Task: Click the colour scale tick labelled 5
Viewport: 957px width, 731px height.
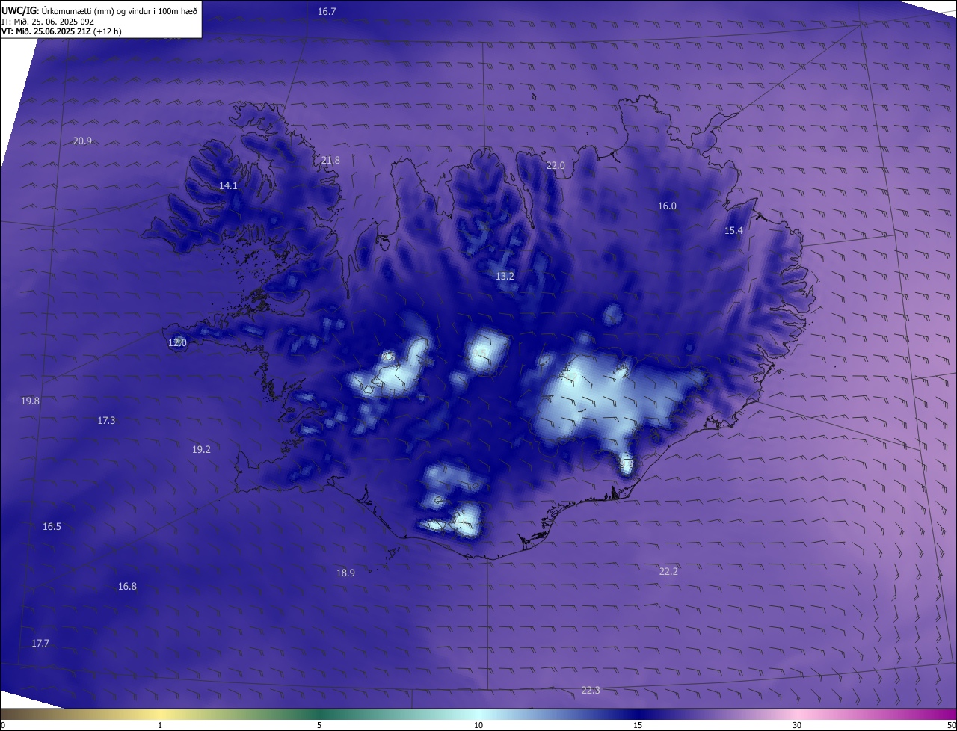Action: coord(319,725)
